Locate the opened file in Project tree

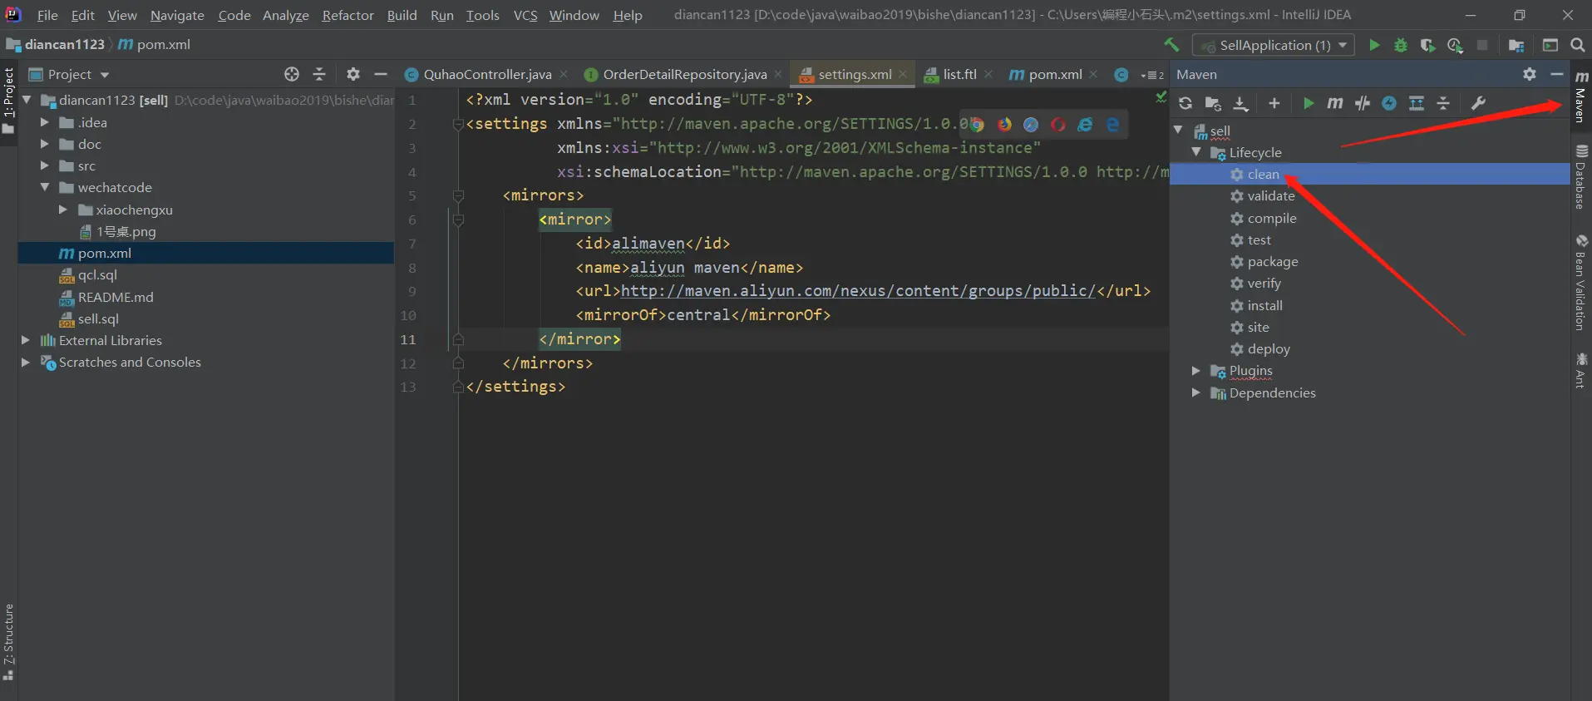coord(292,74)
